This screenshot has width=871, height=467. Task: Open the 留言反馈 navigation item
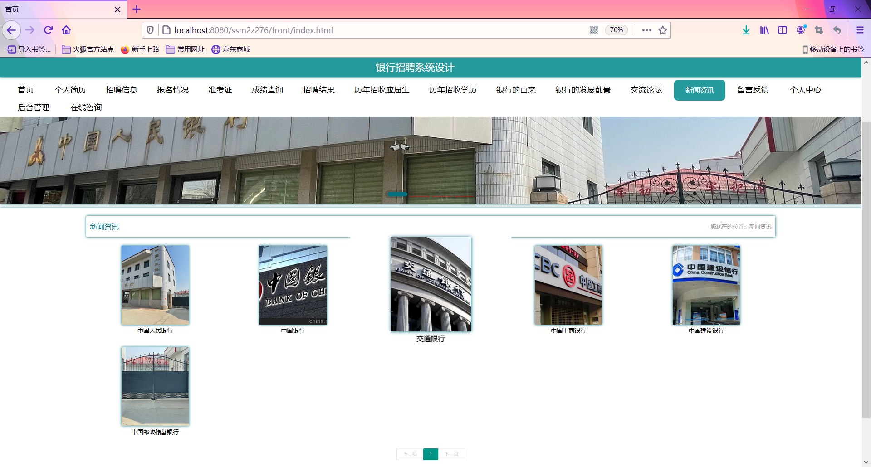753,90
